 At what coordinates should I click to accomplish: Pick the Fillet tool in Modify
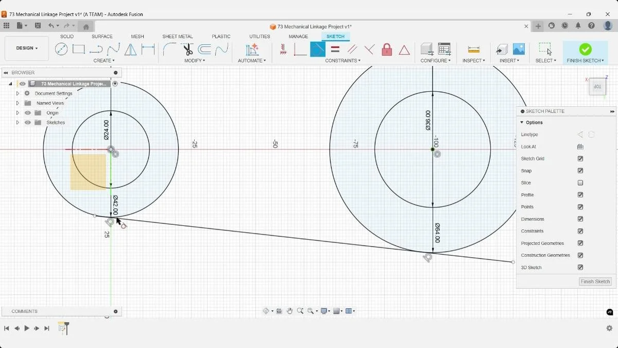(x=169, y=49)
